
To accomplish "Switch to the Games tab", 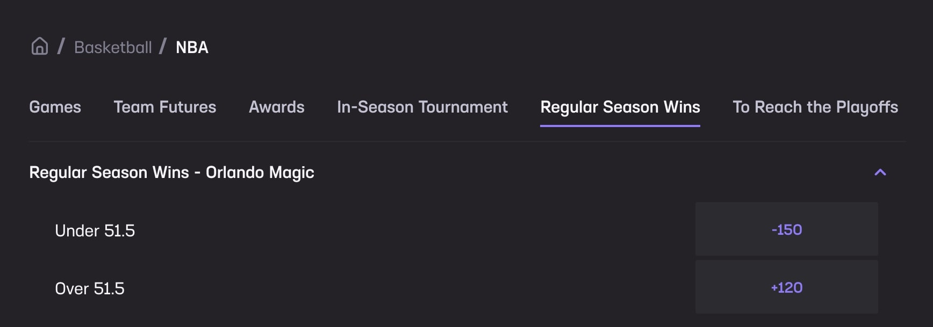I will (55, 107).
